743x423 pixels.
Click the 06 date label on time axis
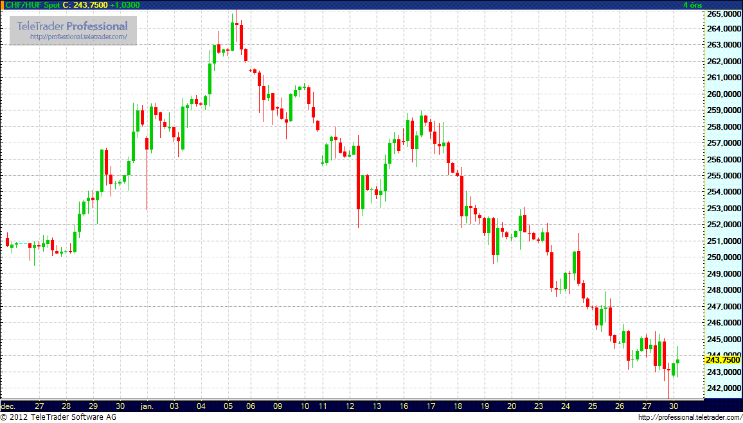coord(251,406)
